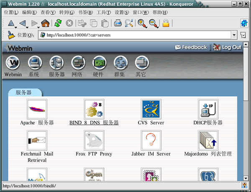The image size is (251, 192).
Task: Open the 窗口(W) menu
Action: tap(141, 12)
